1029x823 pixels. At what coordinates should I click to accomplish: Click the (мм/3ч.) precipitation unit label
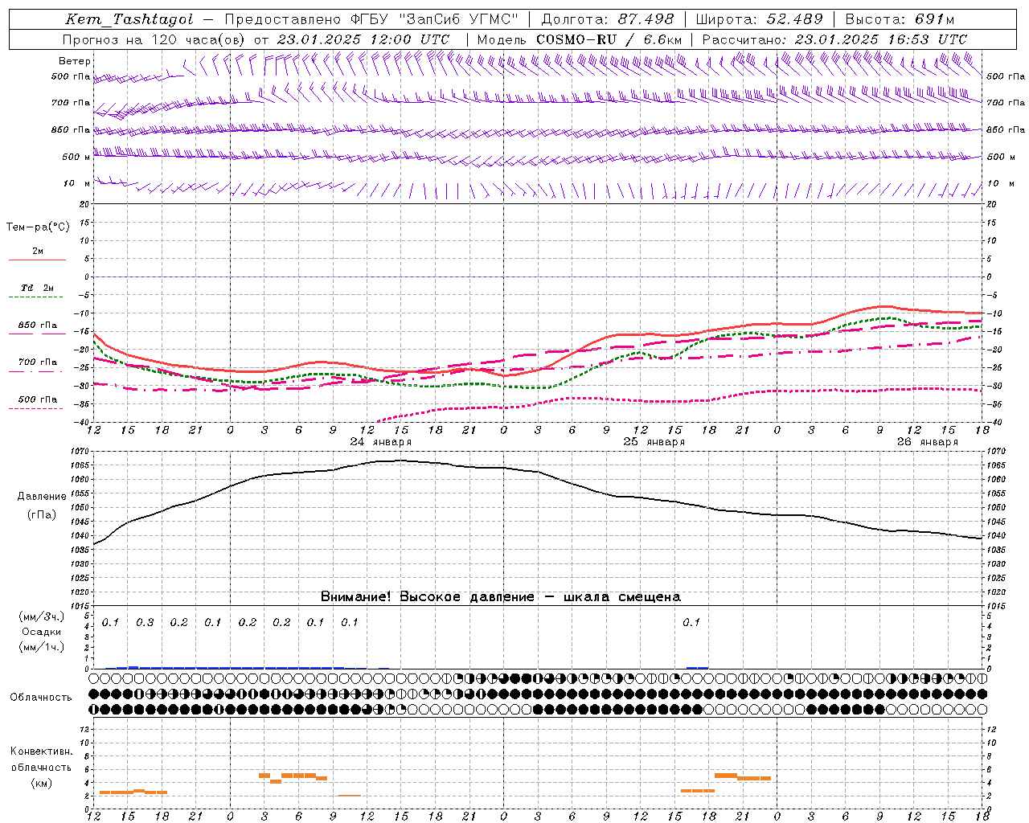[41, 616]
